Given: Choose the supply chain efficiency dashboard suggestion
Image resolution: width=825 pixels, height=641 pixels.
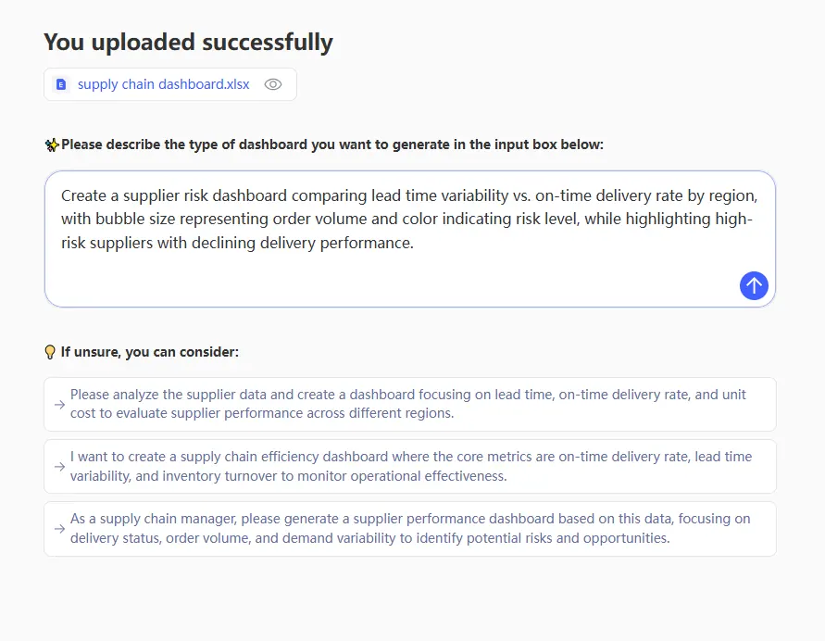Looking at the screenshot, I should (x=408, y=466).
